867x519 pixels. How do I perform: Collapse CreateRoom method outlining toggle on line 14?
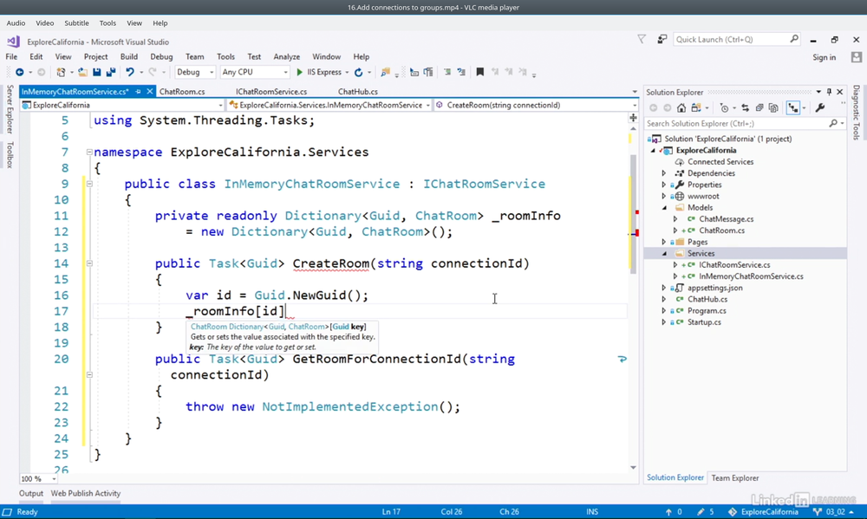tap(89, 263)
